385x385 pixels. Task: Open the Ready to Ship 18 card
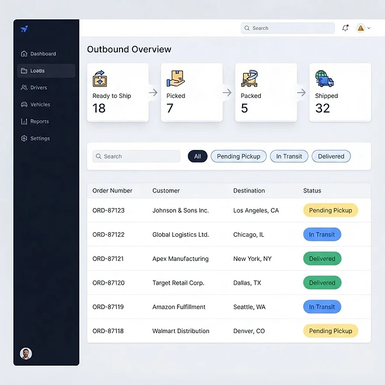(118, 93)
